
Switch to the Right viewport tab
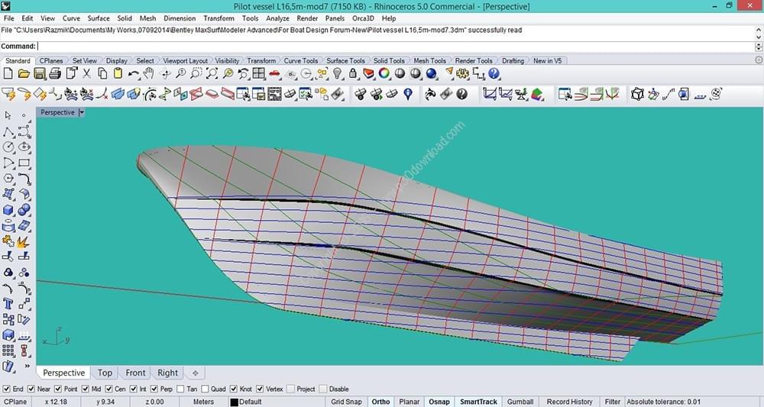click(x=167, y=373)
